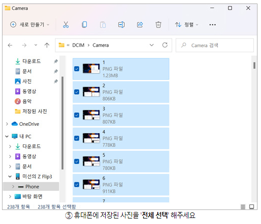
Task: Open pinned 문서 folder in quick access
Action: [24, 71]
